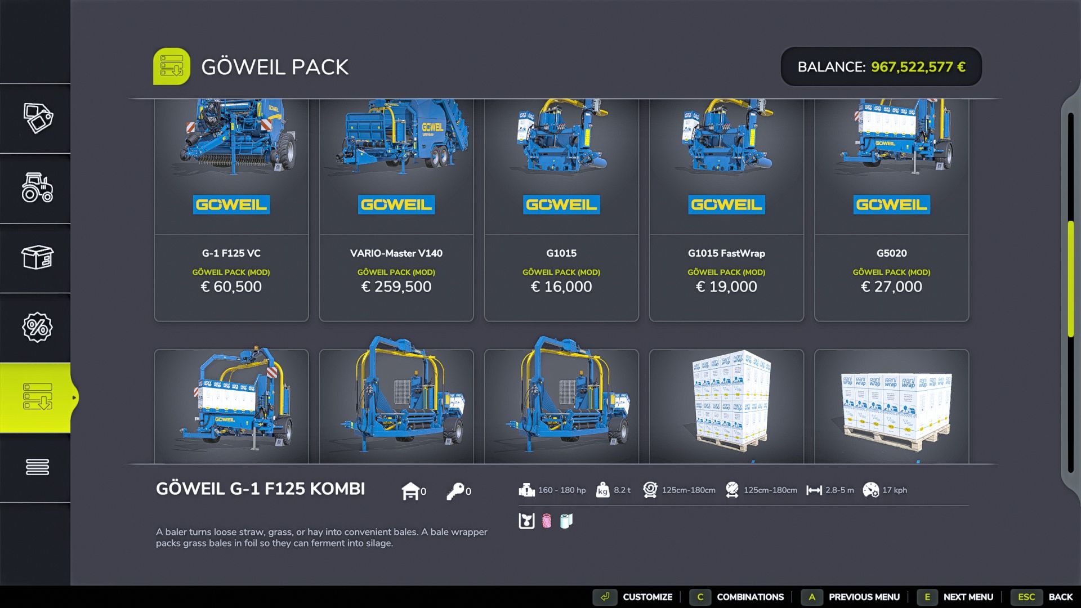1081x608 pixels.
Task: Click the A key Previous Menu icon
Action: point(812,597)
